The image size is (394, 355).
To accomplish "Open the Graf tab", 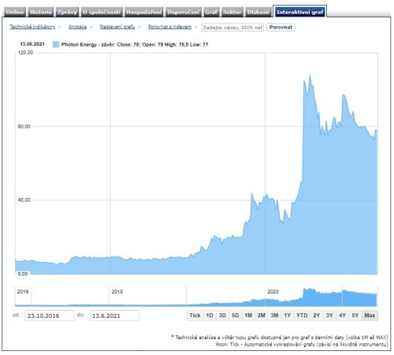I will click(x=211, y=12).
